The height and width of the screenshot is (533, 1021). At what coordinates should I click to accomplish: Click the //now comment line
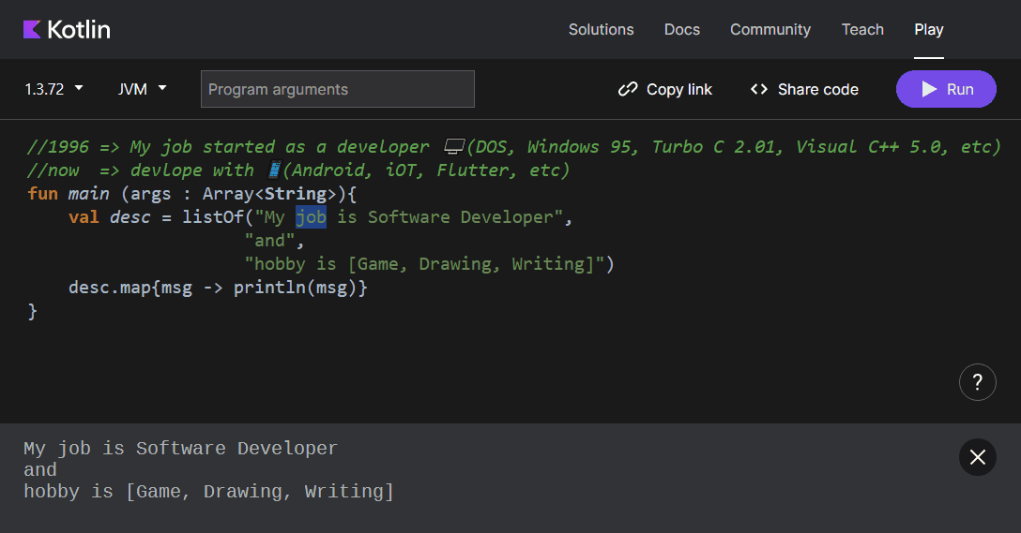tap(298, 170)
